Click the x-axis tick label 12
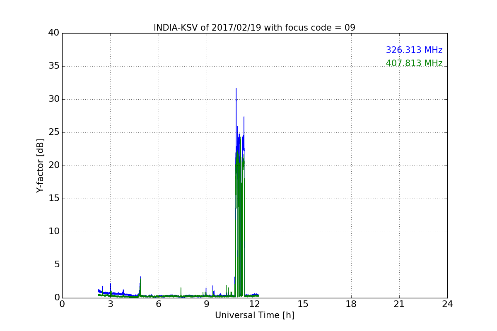The height and width of the screenshot is (331, 497). (x=255, y=304)
